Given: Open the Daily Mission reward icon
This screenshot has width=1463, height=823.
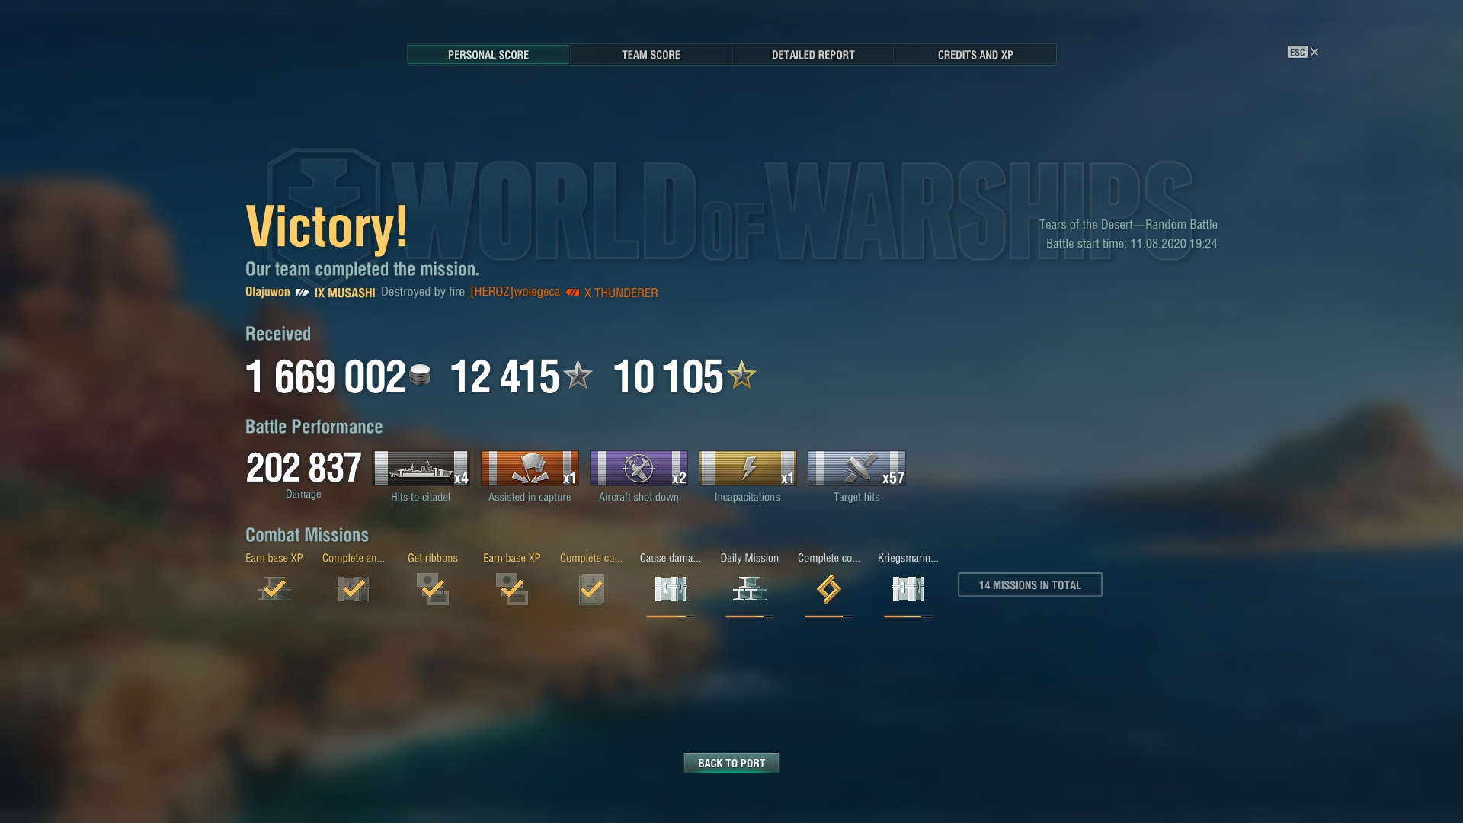Looking at the screenshot, I should (750, 589).
